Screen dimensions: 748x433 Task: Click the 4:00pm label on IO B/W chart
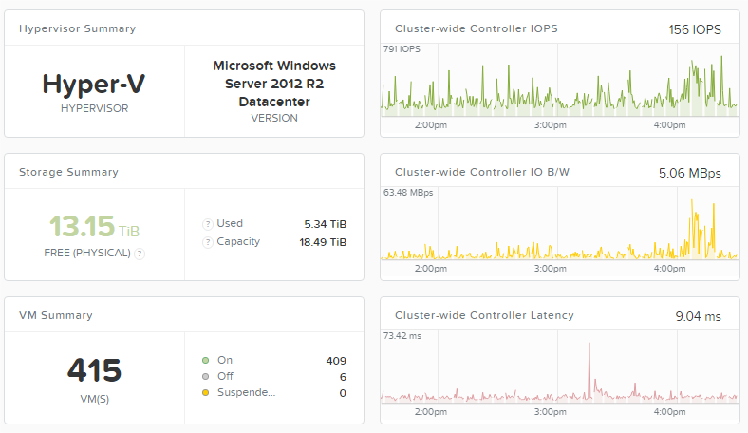[670, 269]
